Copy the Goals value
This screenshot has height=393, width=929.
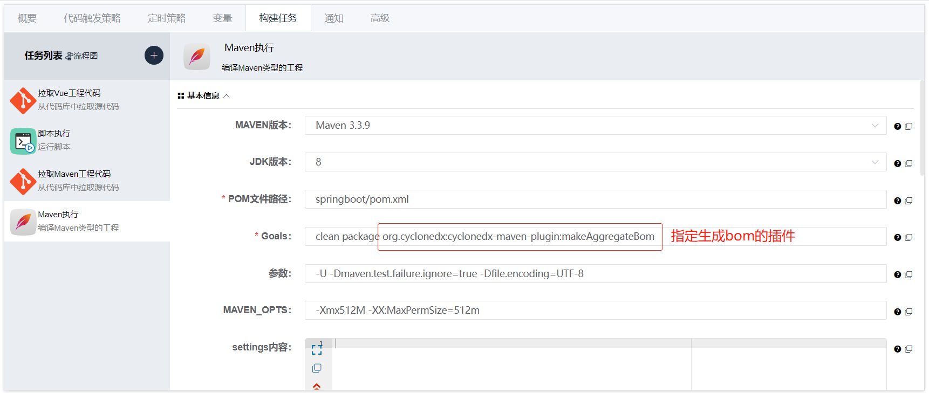click(x=908, y=237)
